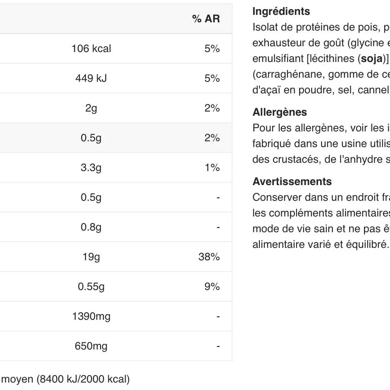The image size is (390, 390).
Task: Select the 106 kcal energy value
Action: pyautogui.click(x=91, y=49)
